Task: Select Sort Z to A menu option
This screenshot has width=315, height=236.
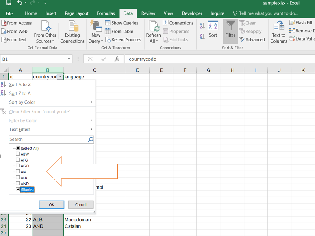Action: click(20, 93)
